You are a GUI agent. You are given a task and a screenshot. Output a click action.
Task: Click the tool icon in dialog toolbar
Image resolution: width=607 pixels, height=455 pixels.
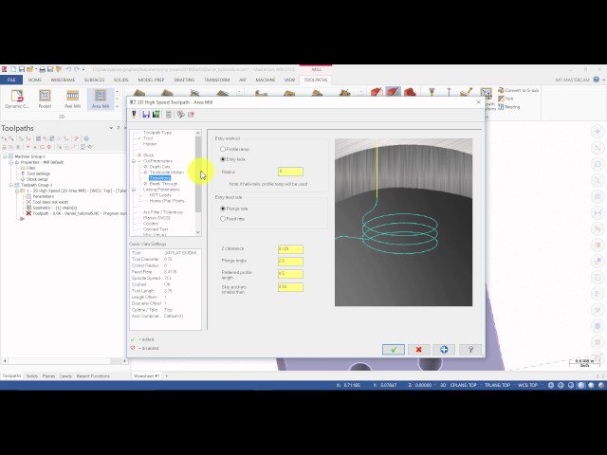(x=134, y=115)
